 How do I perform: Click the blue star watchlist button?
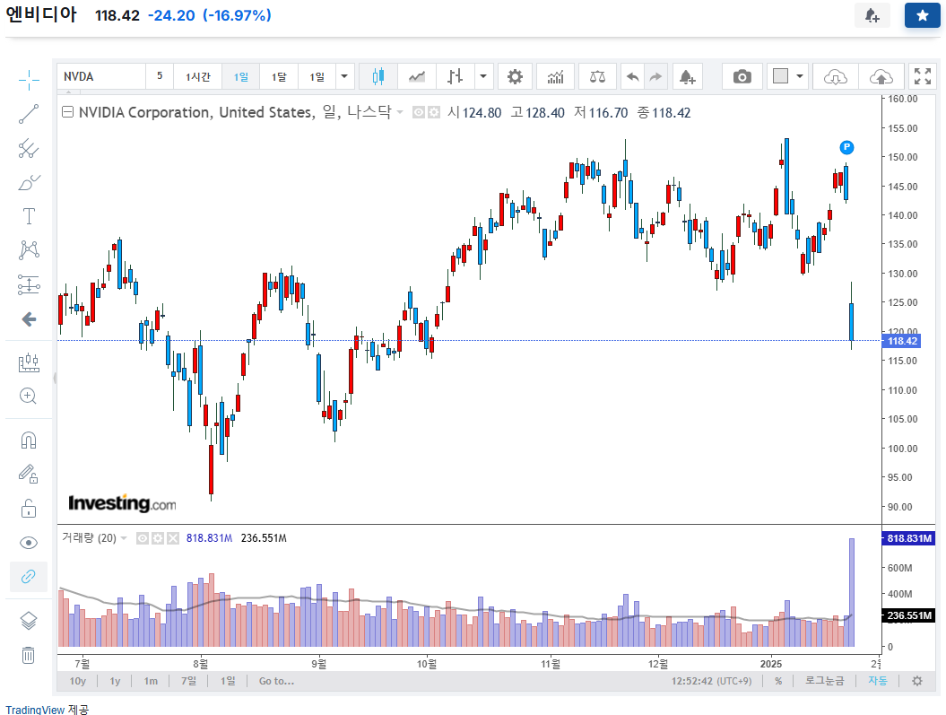tap(923, 15)
